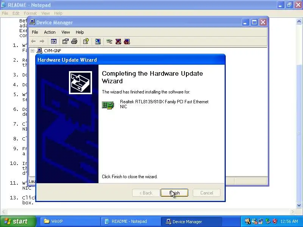The image size is (303, 227).
Task: Open the Action menu in Device Manager
Action: [50, 32]
